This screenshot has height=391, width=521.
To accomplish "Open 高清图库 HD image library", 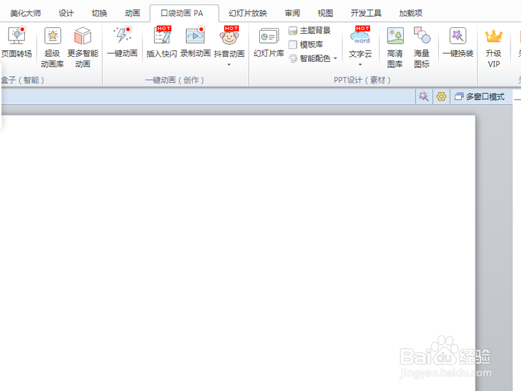I will [395, 47].
